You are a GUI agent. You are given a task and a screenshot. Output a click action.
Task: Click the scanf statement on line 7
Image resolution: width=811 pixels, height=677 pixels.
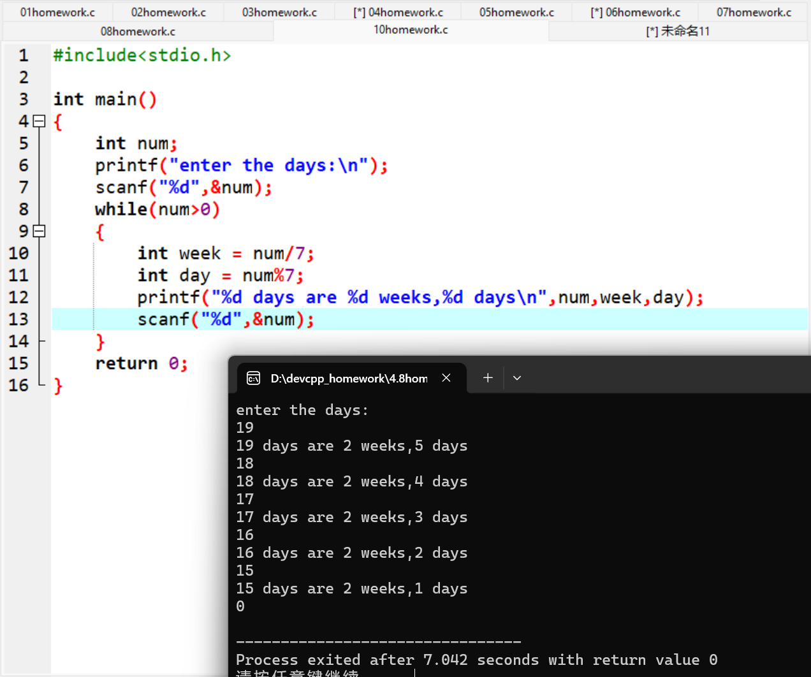[184, 187]
